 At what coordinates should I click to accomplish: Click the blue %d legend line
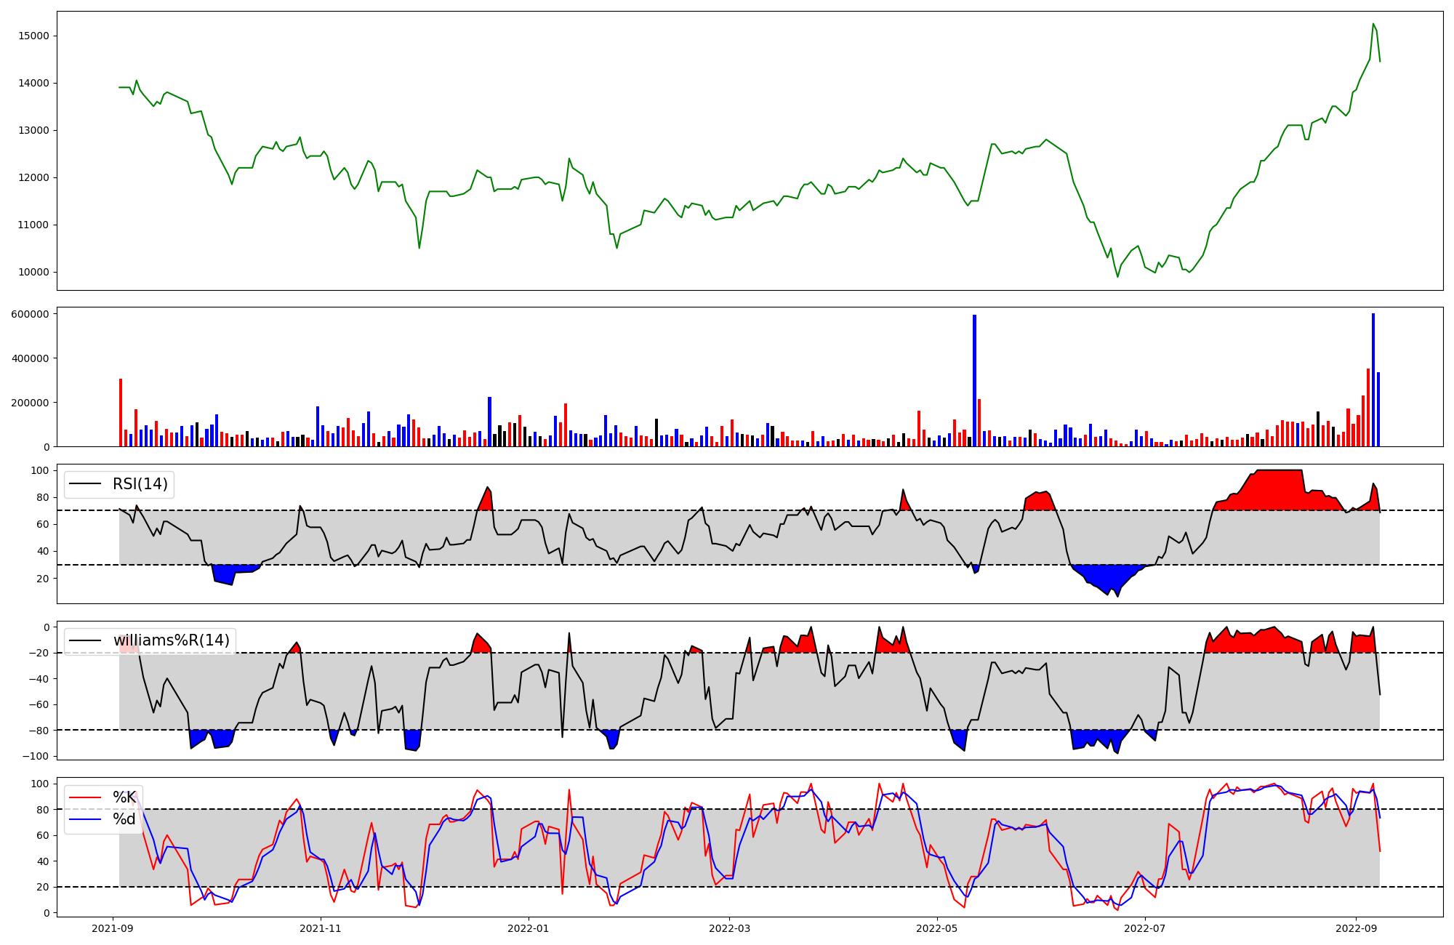click(x=85, y=819)
